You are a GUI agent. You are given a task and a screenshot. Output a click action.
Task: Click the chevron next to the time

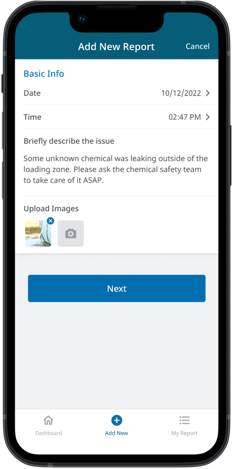(x=208, y=117)
